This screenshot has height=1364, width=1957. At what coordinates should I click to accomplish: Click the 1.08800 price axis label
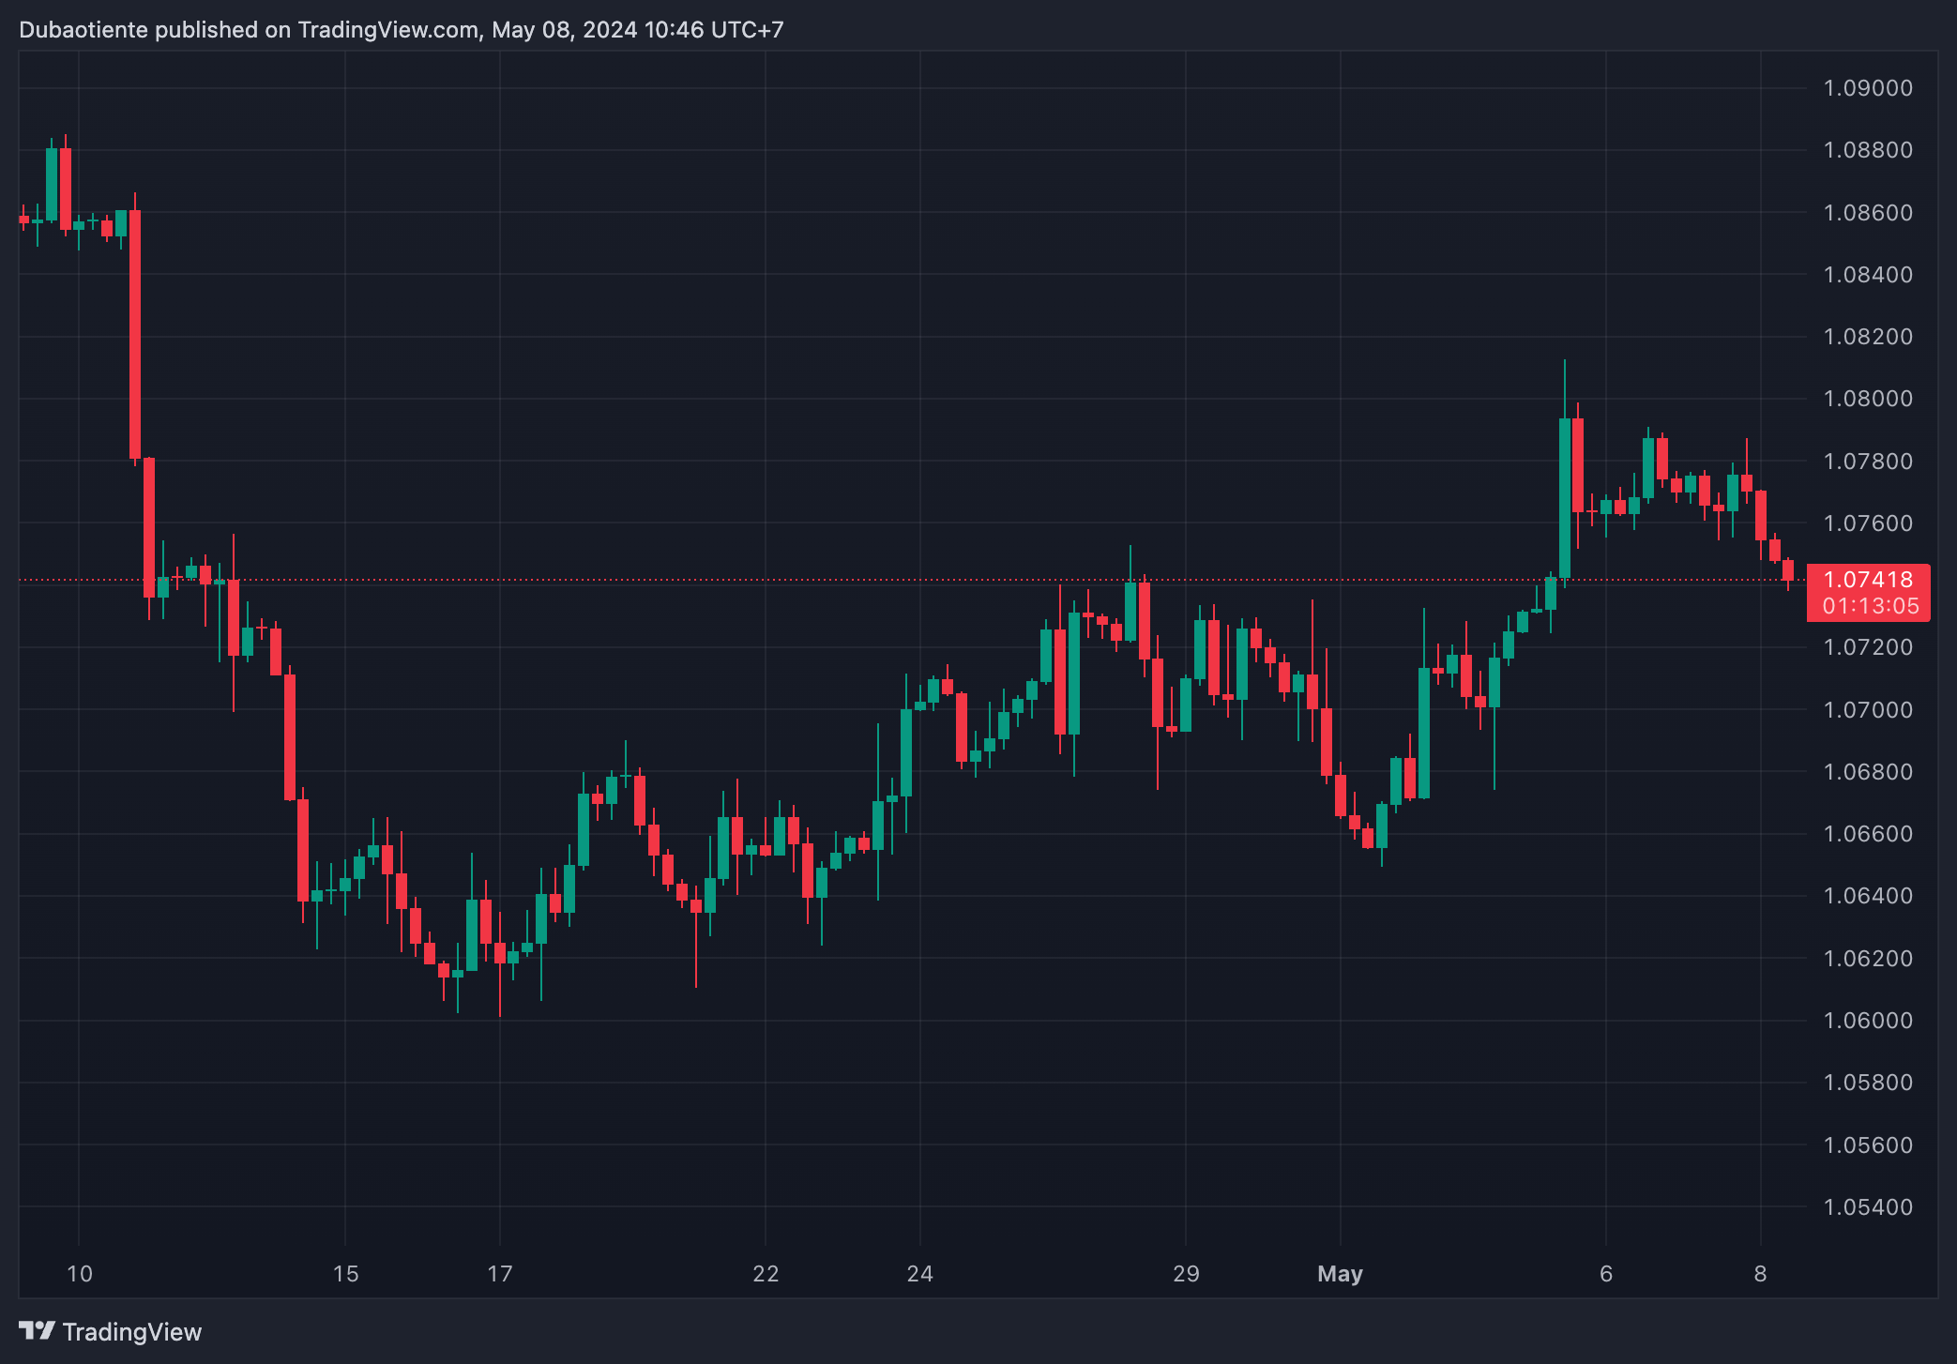click(x=1868, y=150)
